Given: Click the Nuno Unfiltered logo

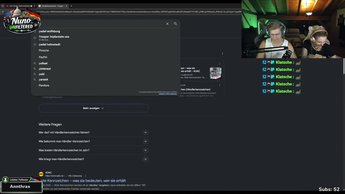Looking at the screenshot, I should click(22, 21).
